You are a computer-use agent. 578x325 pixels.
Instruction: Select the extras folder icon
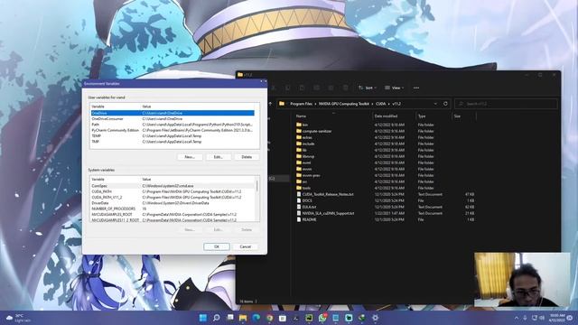[299, 137]
